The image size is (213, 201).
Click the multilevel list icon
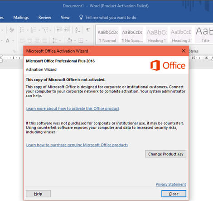coord(45,30)
